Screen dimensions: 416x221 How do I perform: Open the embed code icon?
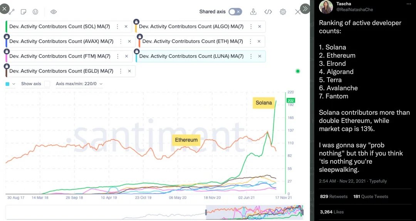[x=268, y=12]
